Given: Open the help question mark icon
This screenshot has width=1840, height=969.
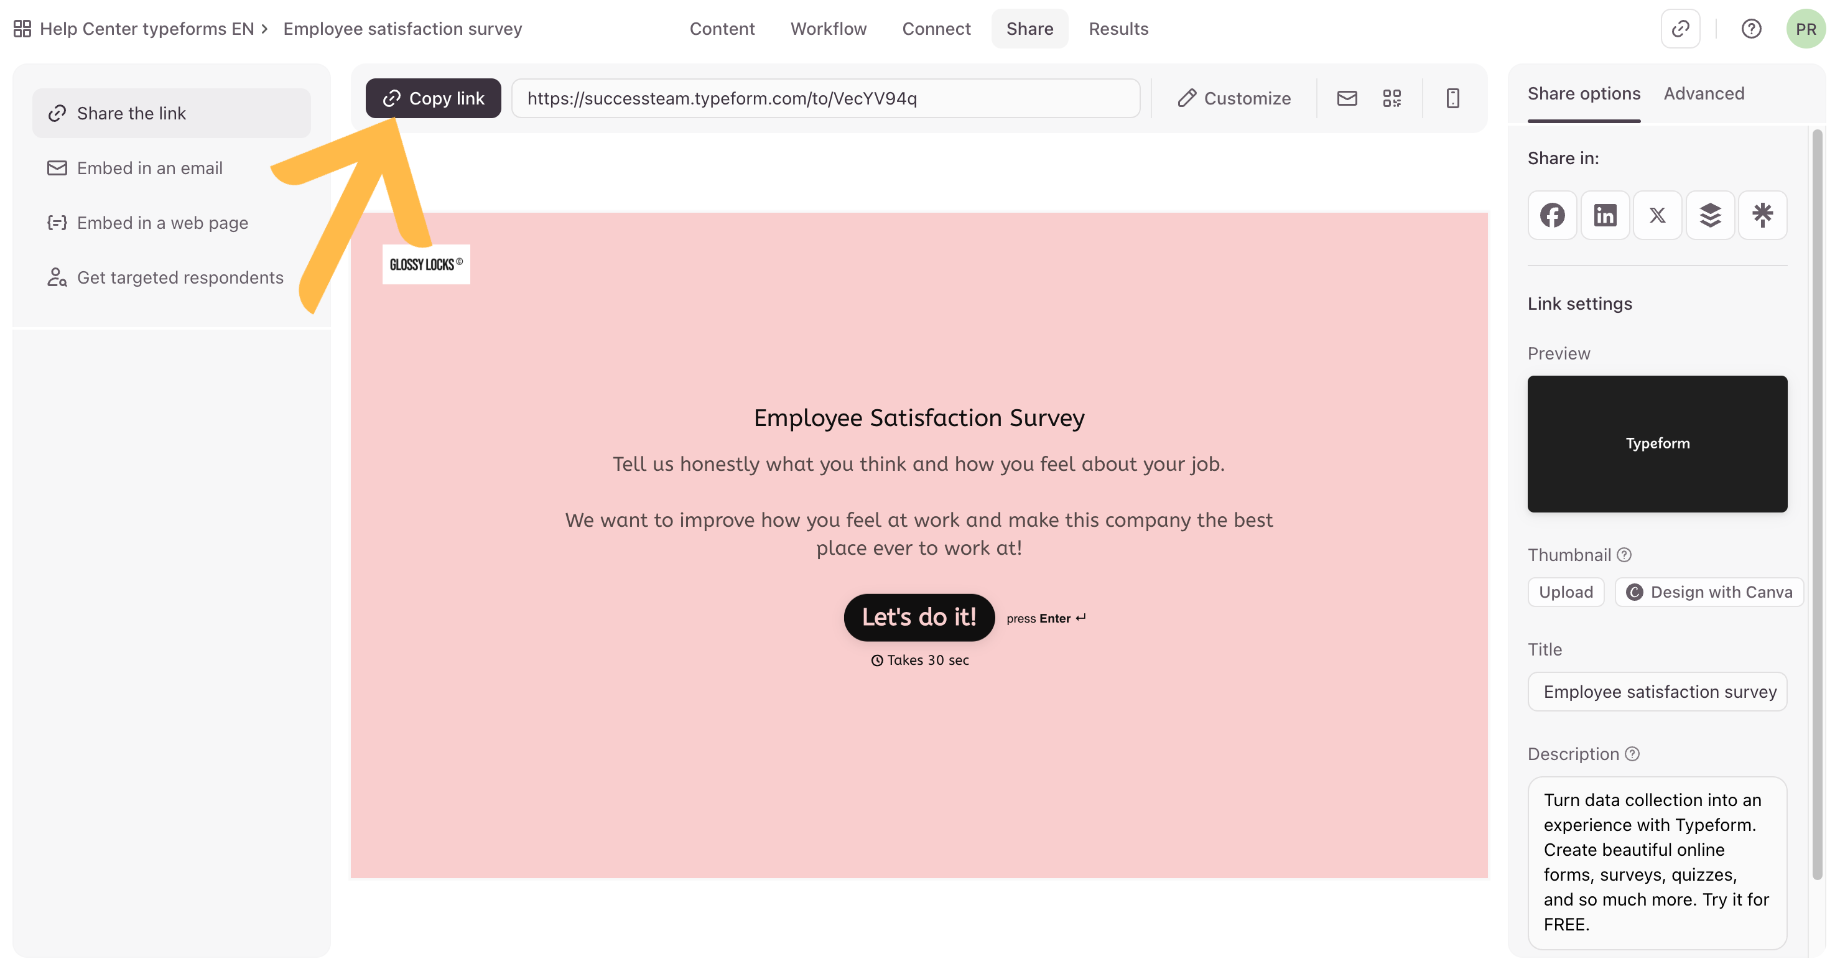Looking at the screenshot, I should (1750, 29).
